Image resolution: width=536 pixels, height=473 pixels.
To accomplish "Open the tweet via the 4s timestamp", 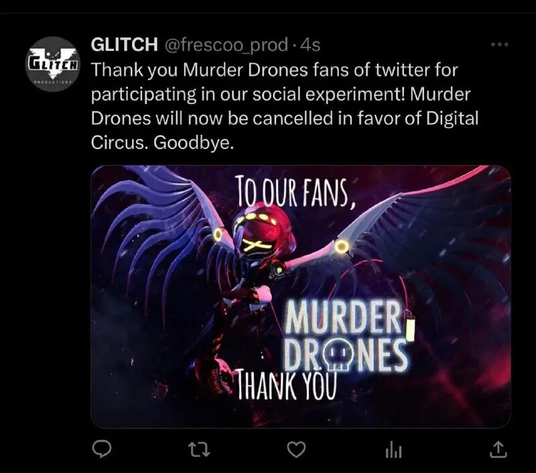I will pyautogui.click(x=310, y=45).
